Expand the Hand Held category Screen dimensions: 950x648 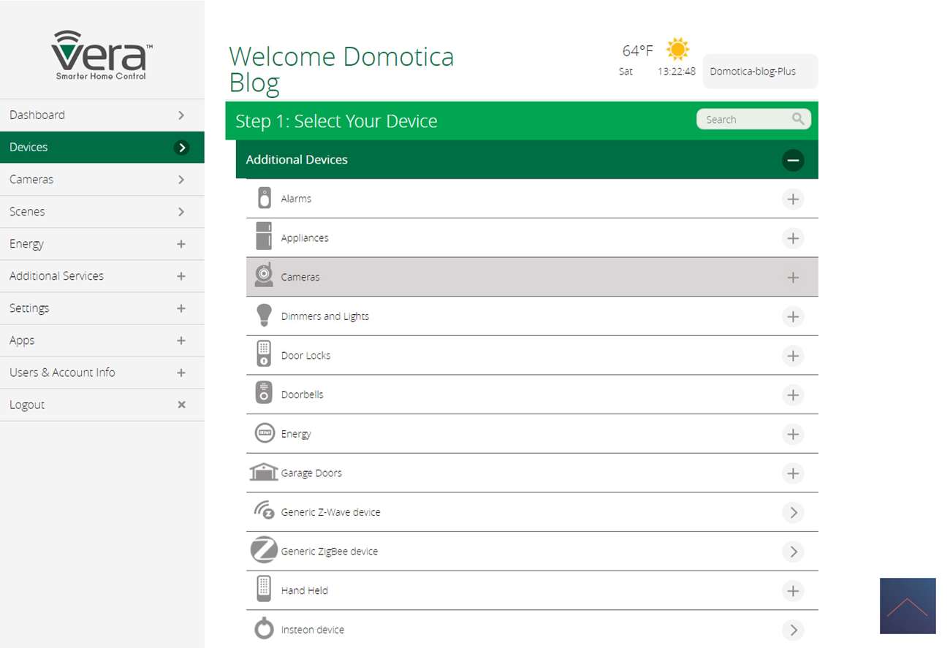click(793, 591)
